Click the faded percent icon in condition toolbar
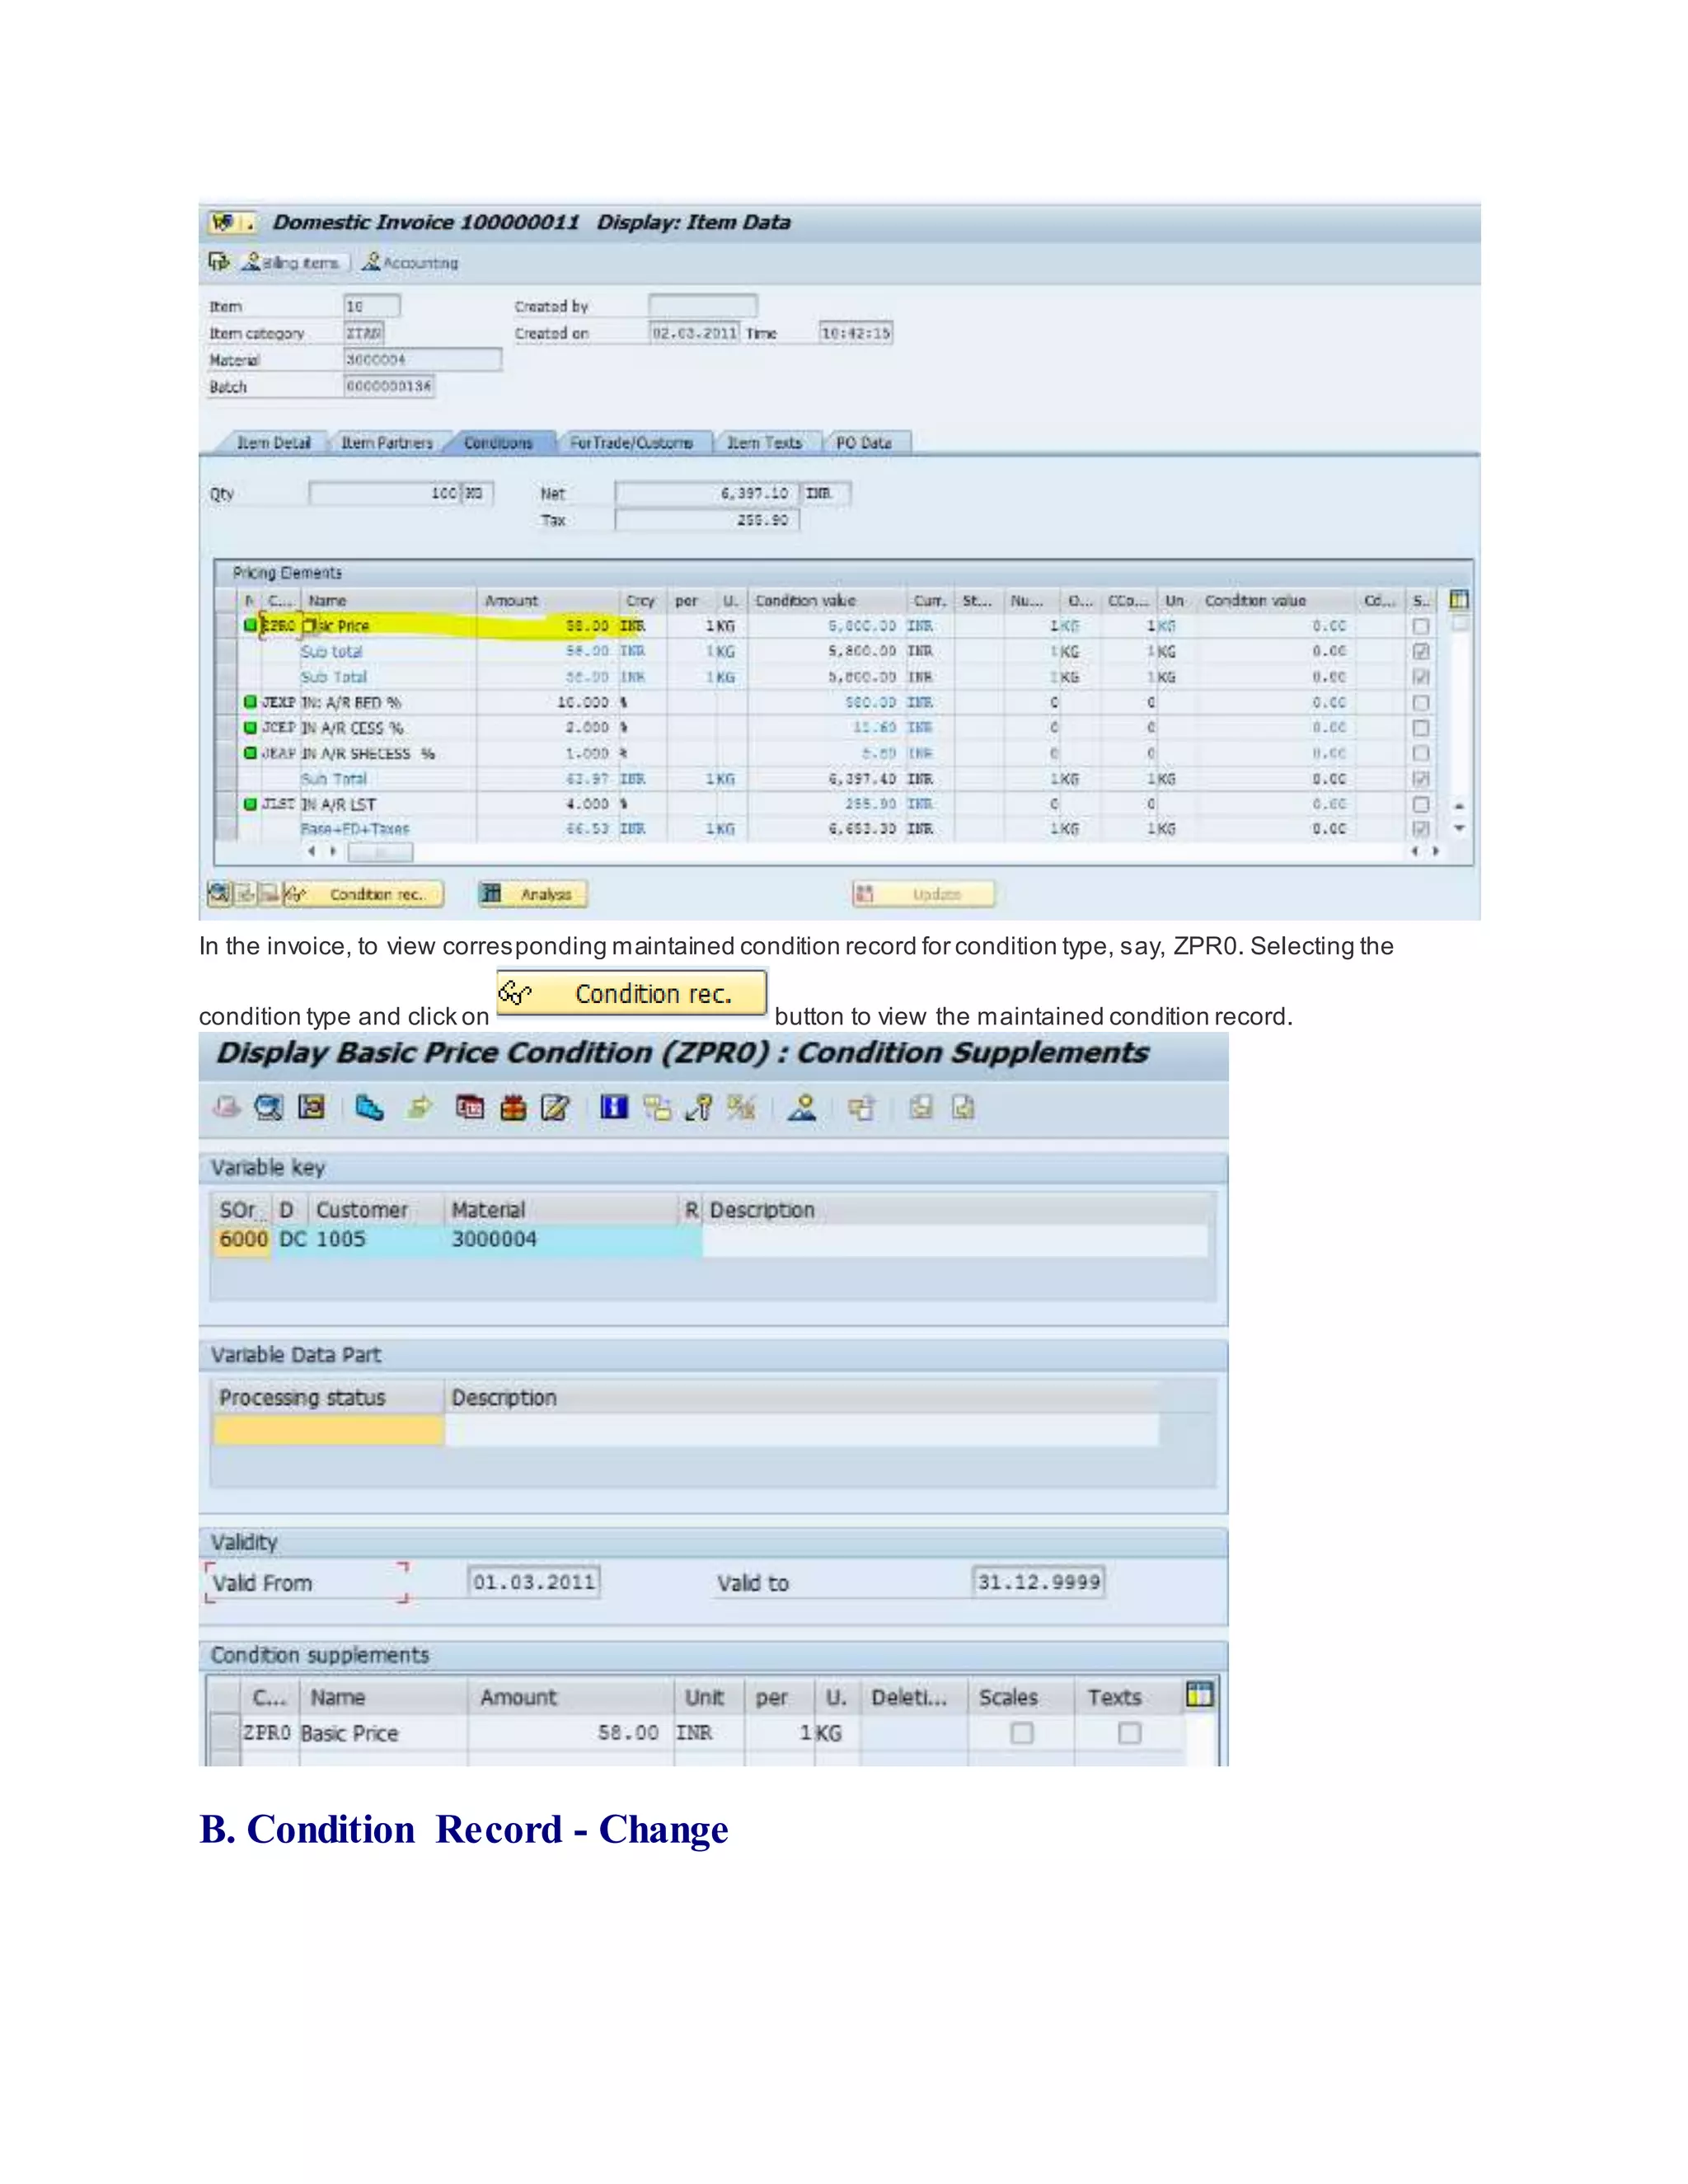 click(x=741, y=1107)
